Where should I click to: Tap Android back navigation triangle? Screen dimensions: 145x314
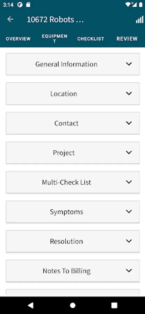[30, 305]
